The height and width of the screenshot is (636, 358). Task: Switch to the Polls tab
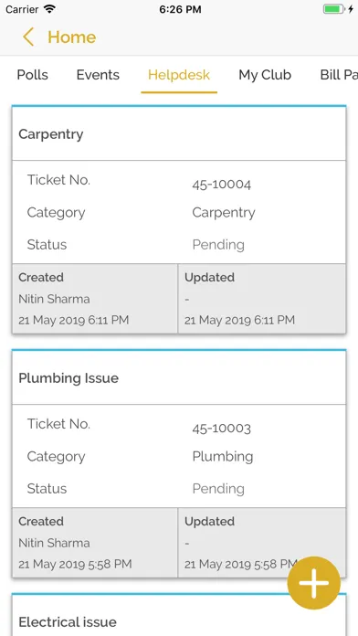point(33,75)
